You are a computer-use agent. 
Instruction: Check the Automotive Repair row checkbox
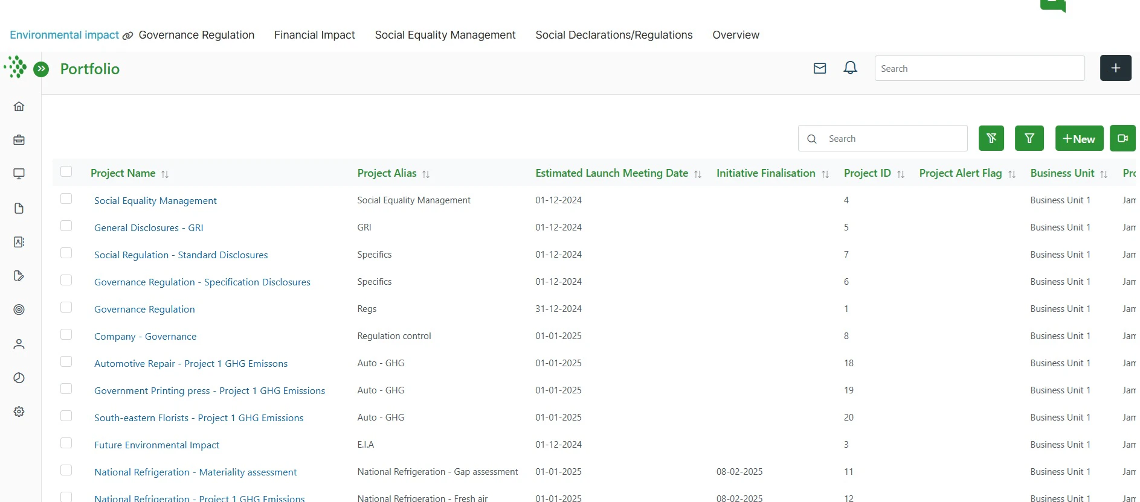click(66, 361)
